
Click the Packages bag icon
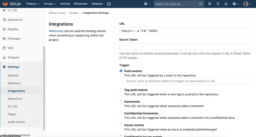click(4, 39)
